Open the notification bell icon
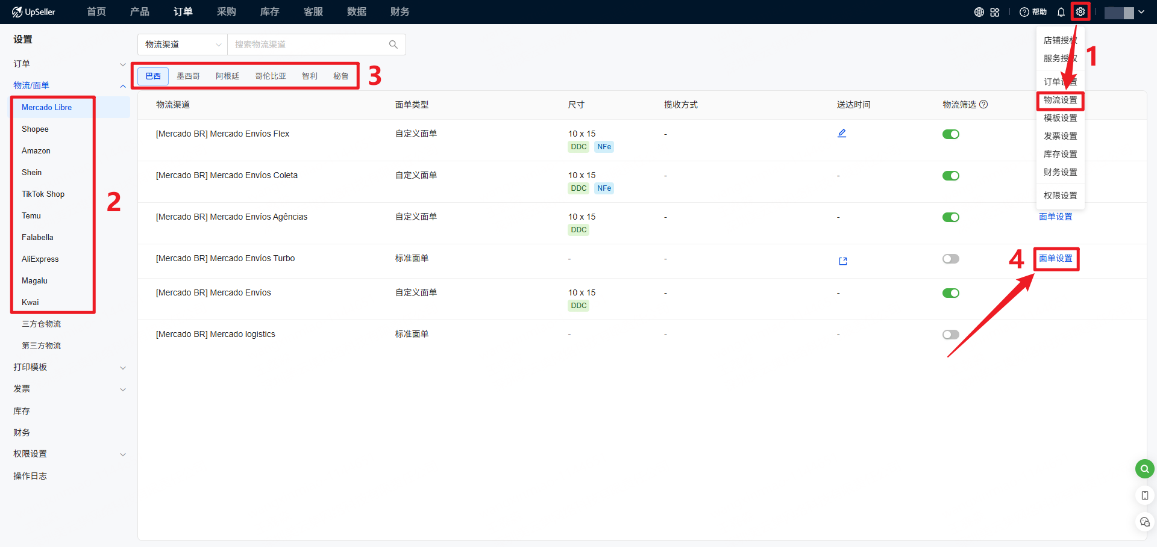This screenshot has height=547, width=1157. (1061, 12)
